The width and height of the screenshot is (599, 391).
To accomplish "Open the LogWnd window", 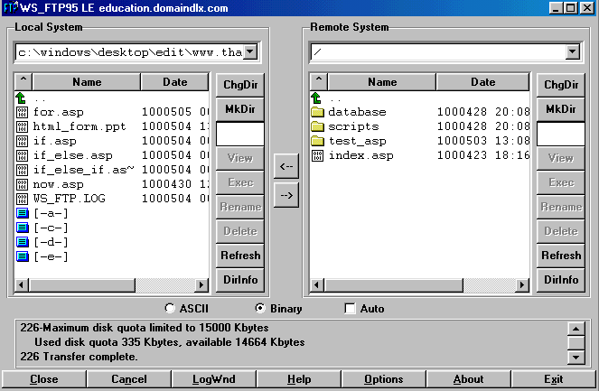I will tap(213, 379).
